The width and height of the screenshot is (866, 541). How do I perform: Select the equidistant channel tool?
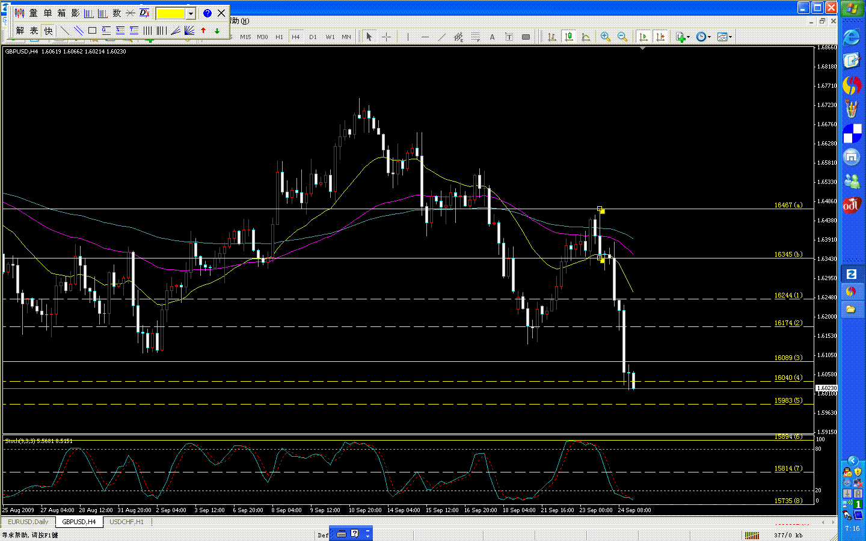458,37
